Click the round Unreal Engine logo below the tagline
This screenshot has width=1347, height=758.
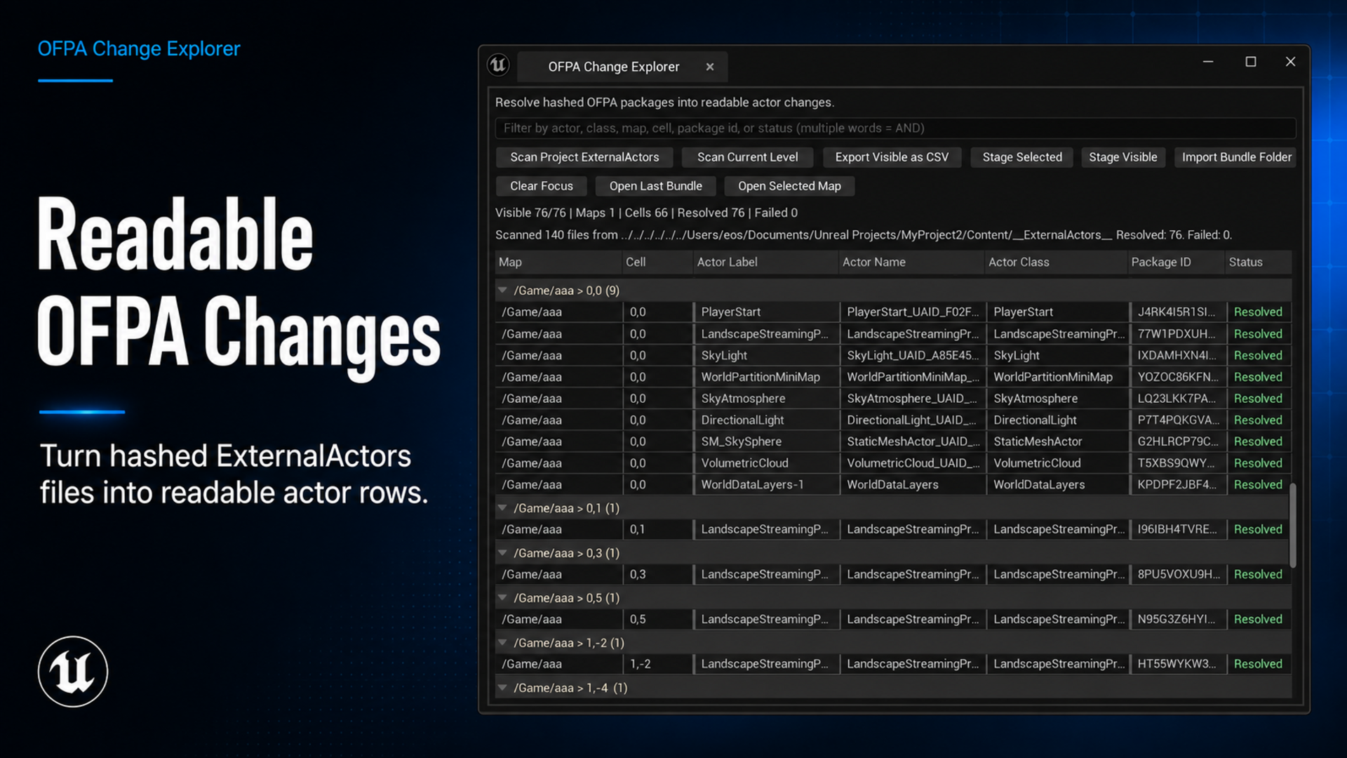[73, 671]
